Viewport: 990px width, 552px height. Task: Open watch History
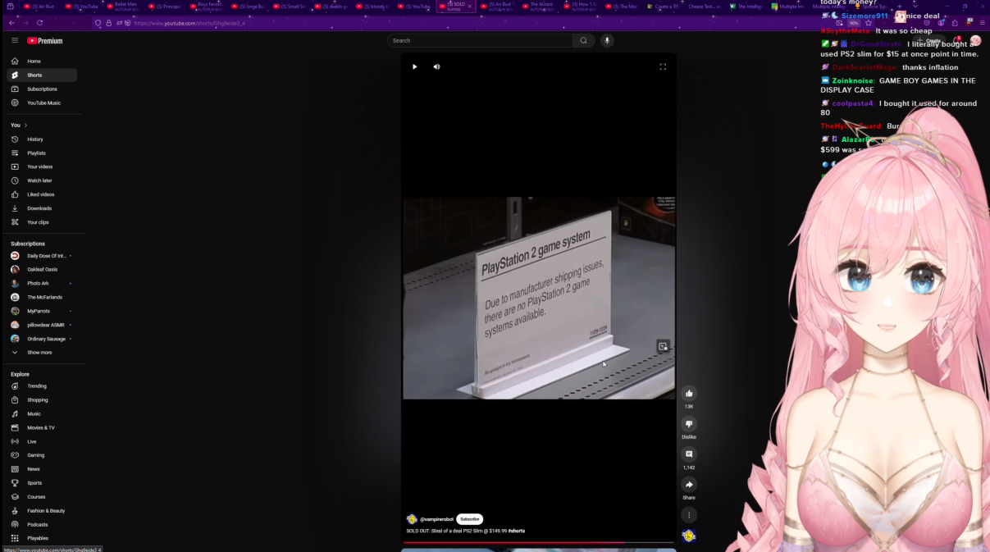42,139
